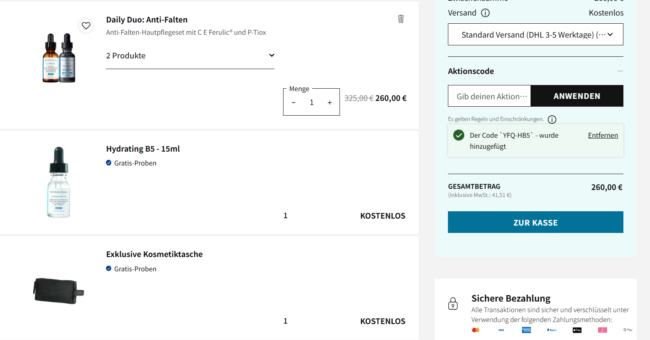Click the Visa payment icon
This screenshot has width=650, height=340.
[x=501, y=330]
